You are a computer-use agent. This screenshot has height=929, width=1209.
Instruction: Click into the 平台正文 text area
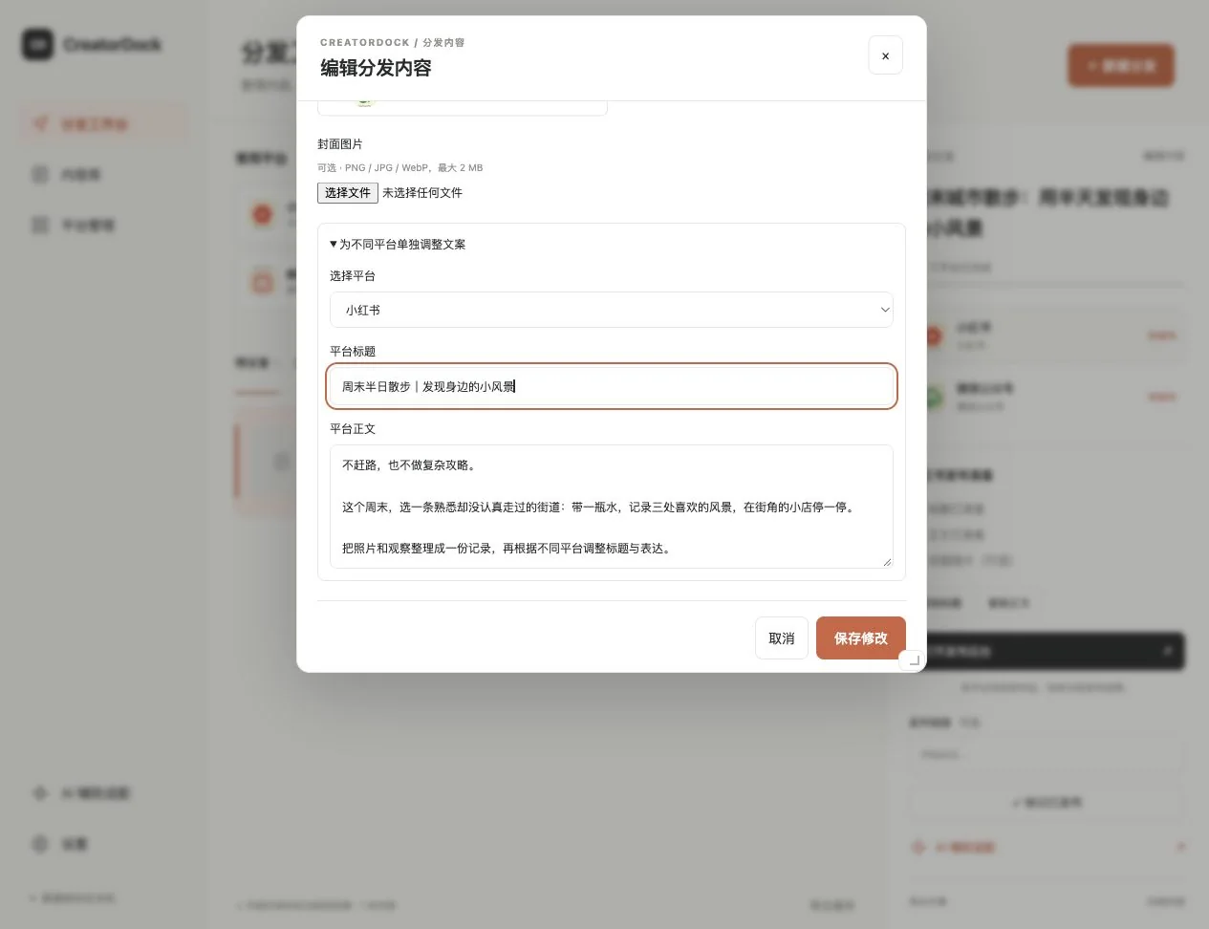click(612, 507)
